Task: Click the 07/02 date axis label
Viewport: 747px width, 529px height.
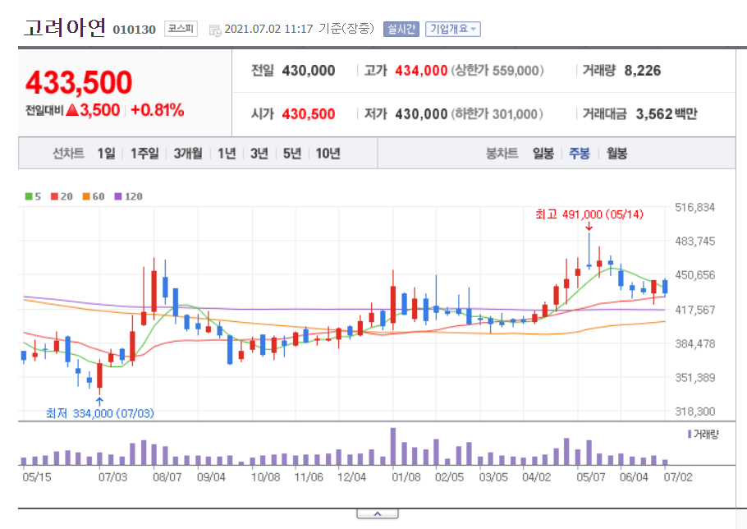Action: tap(678, 477)
